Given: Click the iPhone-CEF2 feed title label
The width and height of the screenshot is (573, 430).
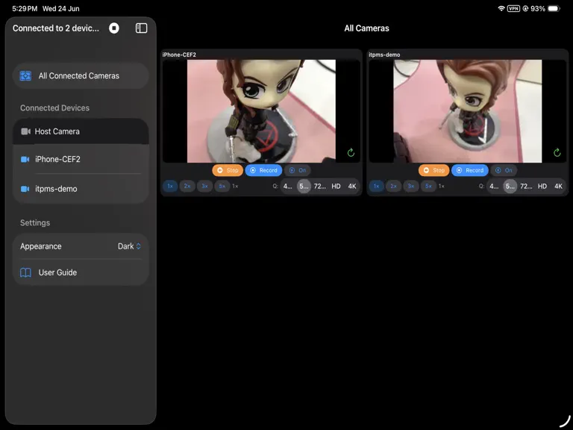Looking at the screenshot, I should point(179,54).
